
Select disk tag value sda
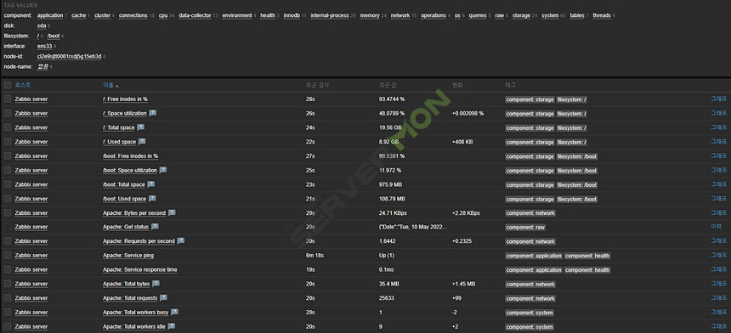click(42, 25)
